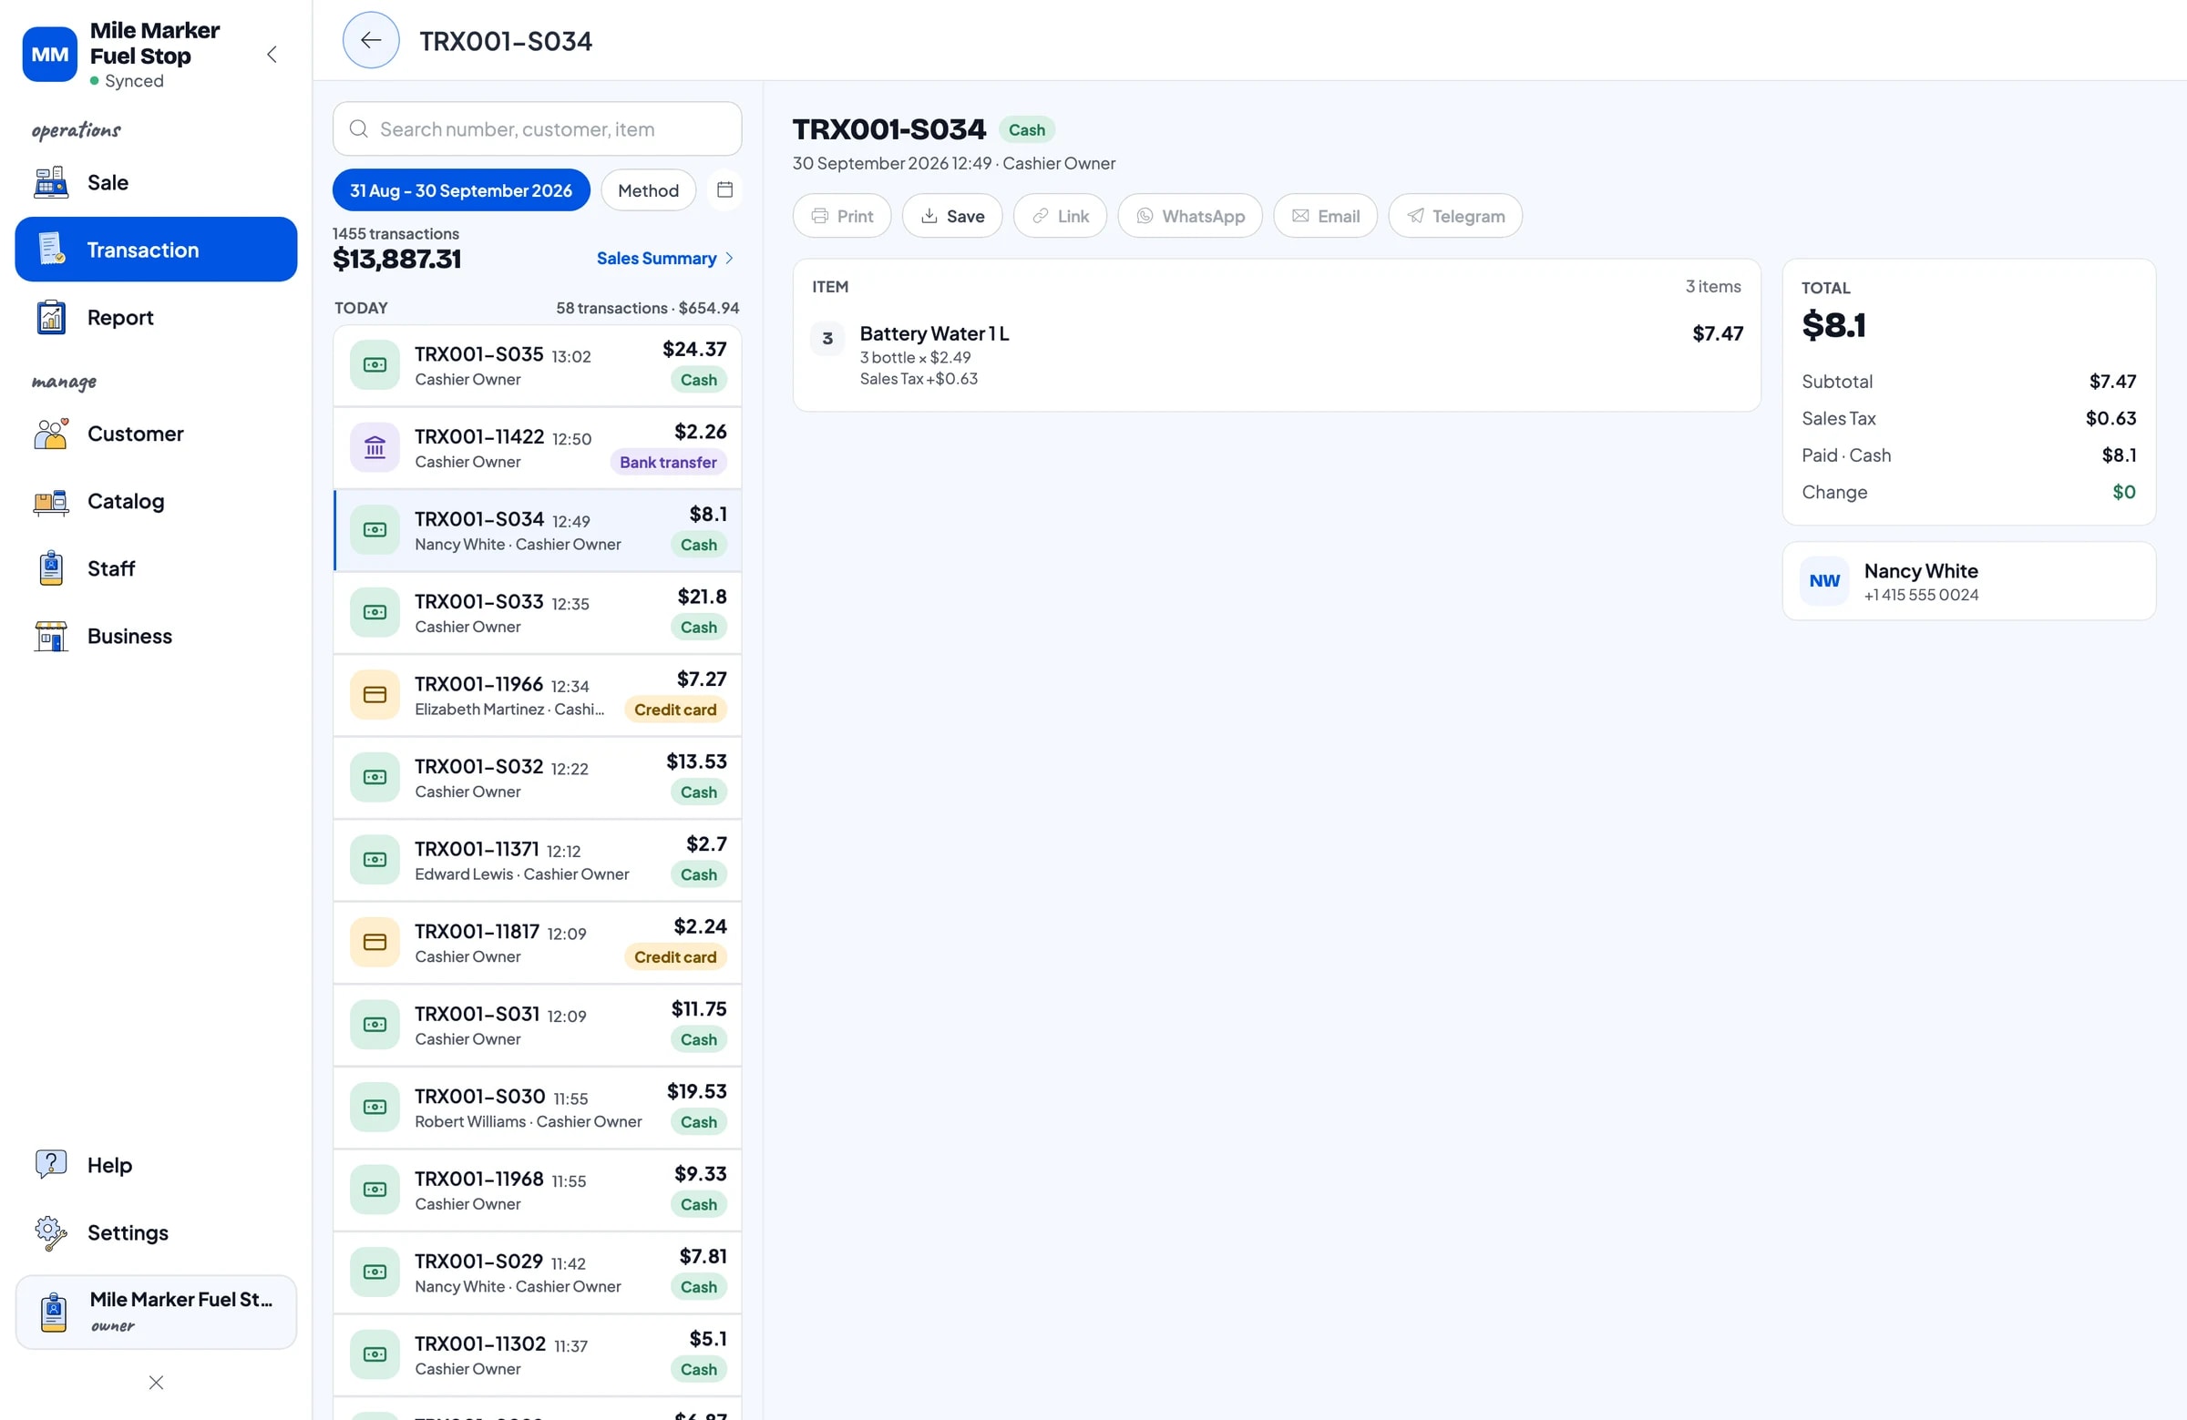Select the 31 Aug – 30 September 2026 date filter
The width and height of the screenshot is (2187, 1420).
pyautogui.click(x=461, y=190)
